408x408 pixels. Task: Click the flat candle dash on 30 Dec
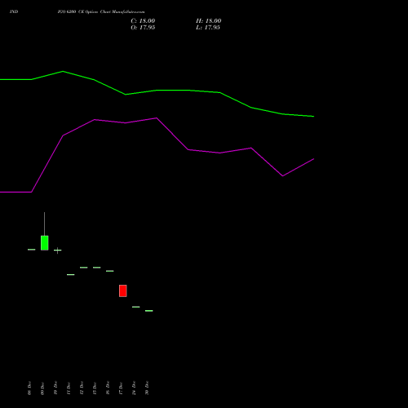(149, 311)
